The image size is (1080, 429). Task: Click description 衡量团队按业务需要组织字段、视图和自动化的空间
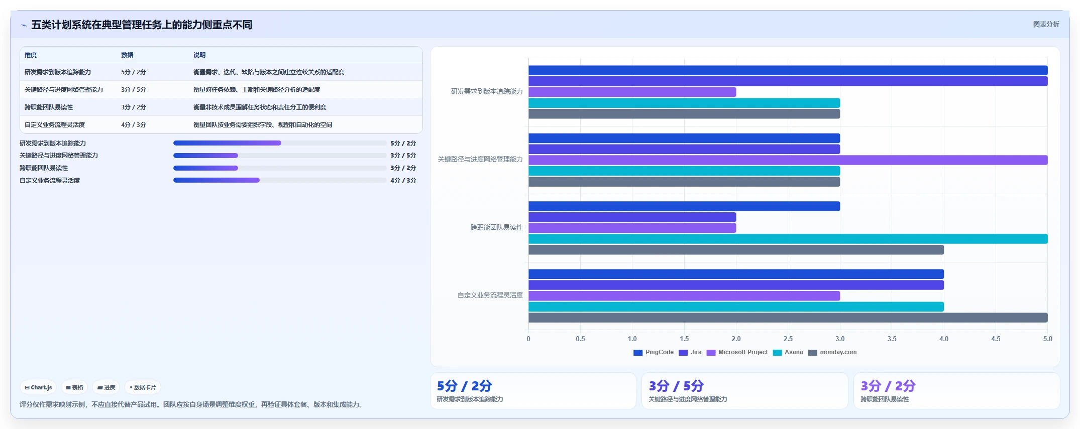pyautogui.click(x=263, y=125)
